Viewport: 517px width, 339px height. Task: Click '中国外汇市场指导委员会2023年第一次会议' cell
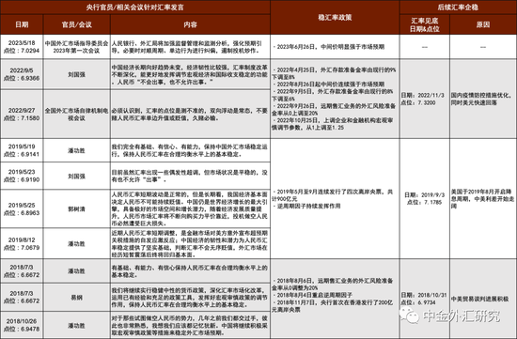coord(76,47)
